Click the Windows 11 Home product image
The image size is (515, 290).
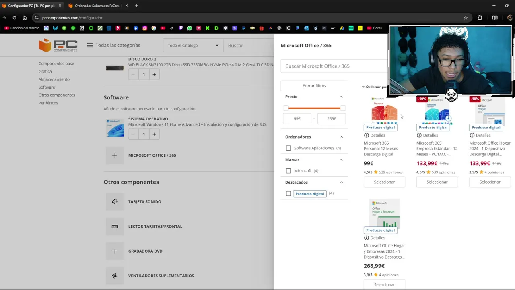[x=115, y=128]
